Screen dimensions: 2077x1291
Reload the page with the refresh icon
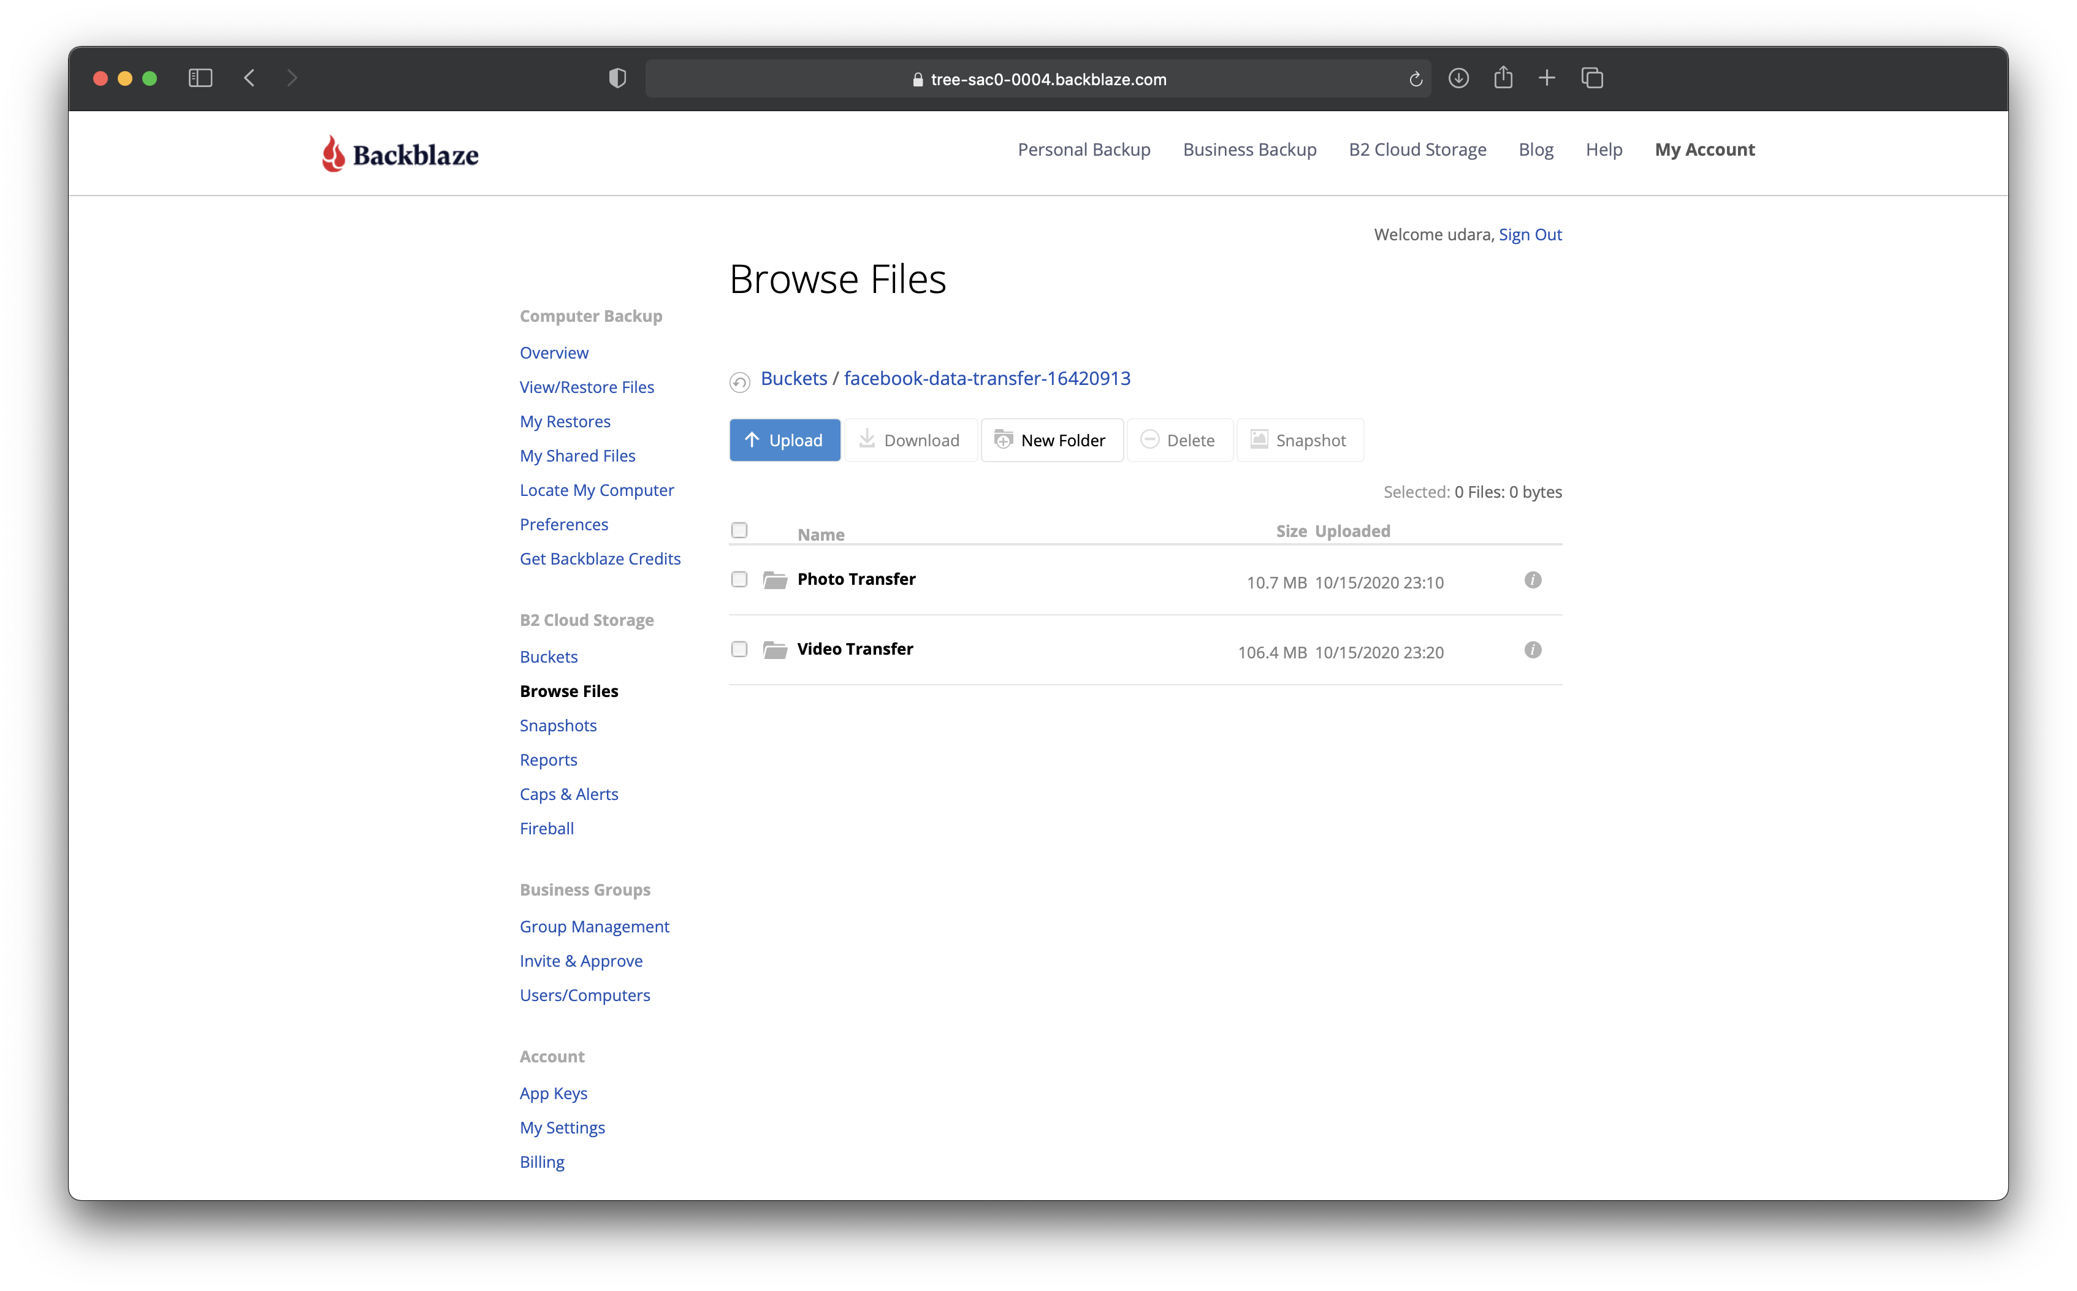pyautogui.click(x=1416, y=80)
